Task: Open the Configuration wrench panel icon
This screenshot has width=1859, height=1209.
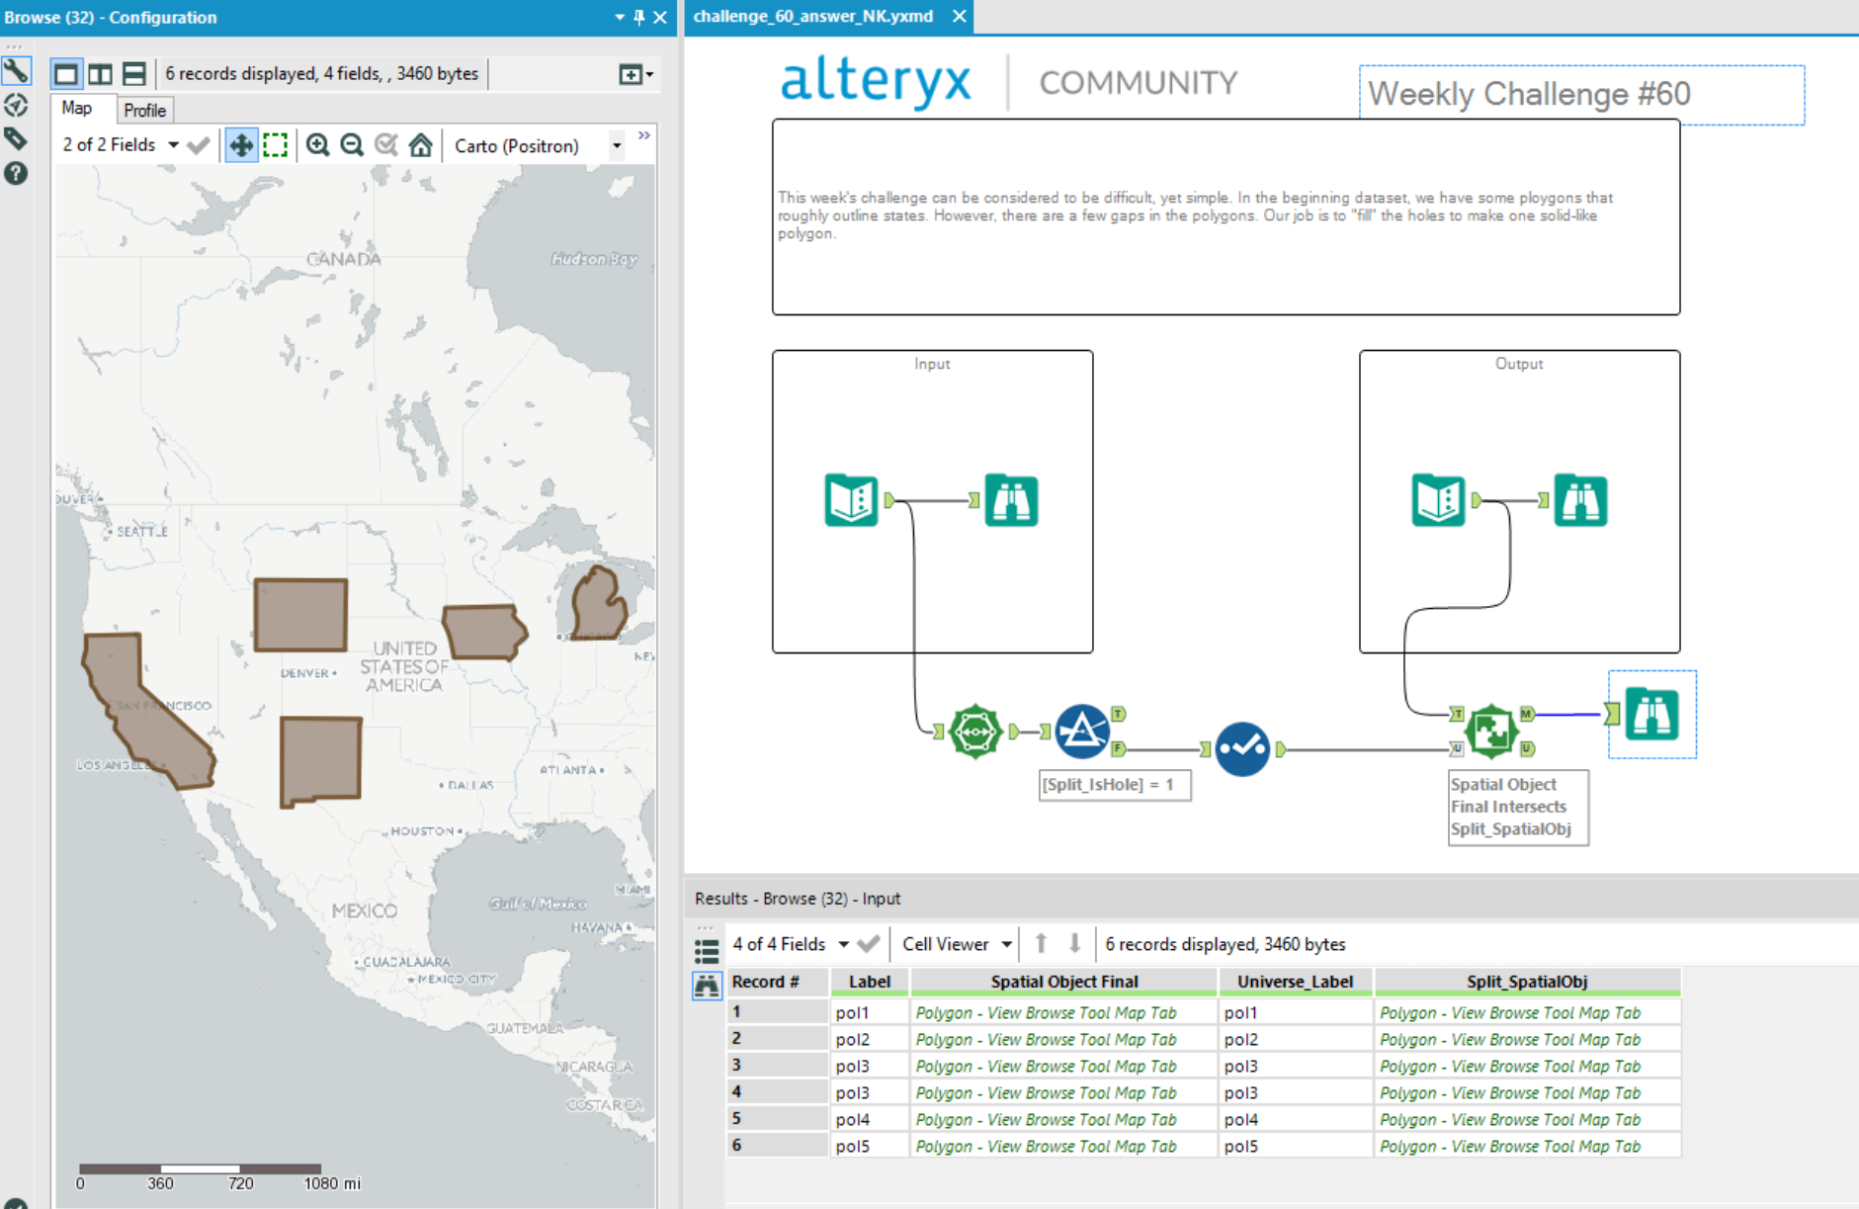Action: point(16,70)
